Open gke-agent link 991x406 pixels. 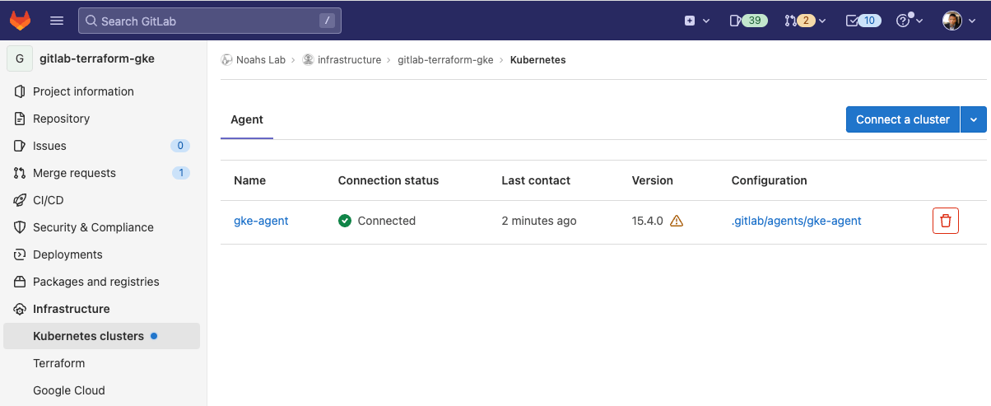click(261, 221)
